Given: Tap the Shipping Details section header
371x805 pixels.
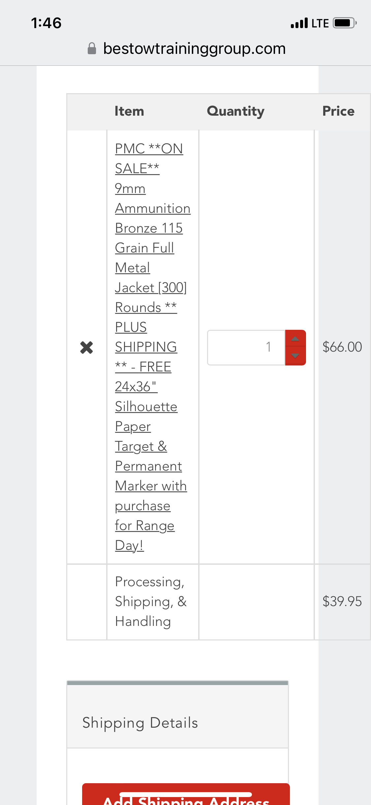Looking at the screenshot, I should pos(140,723).
